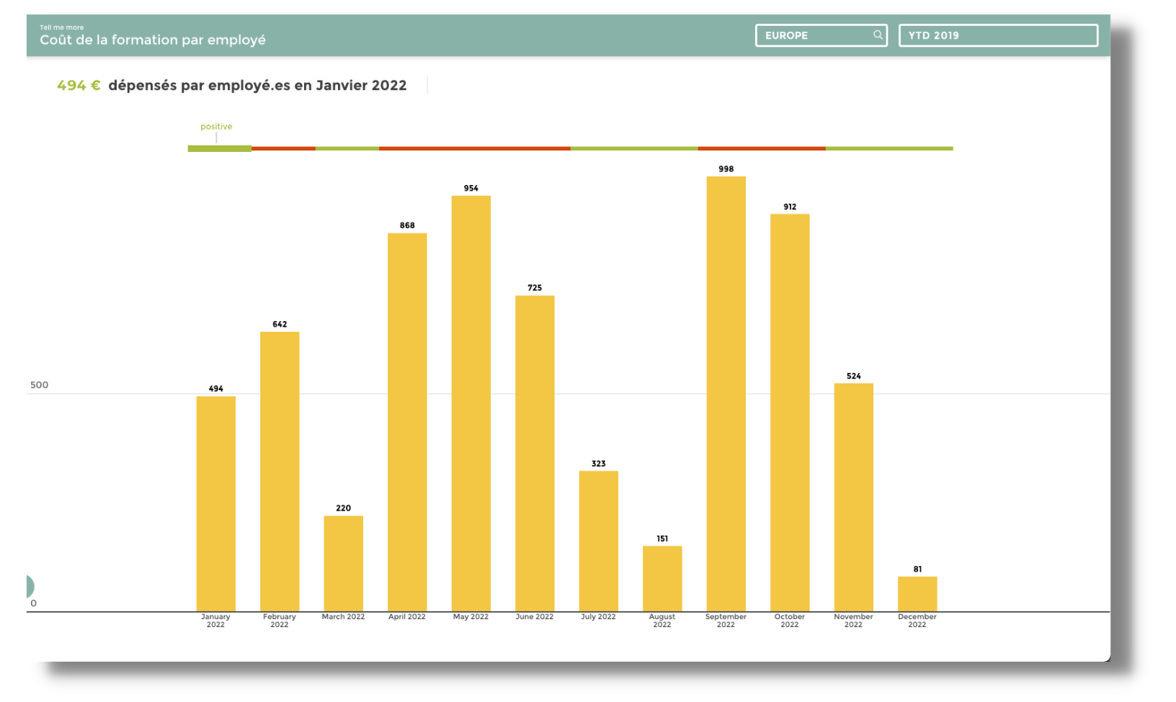Click the magnifier icon in EUROPE field

tap(877, 35)
